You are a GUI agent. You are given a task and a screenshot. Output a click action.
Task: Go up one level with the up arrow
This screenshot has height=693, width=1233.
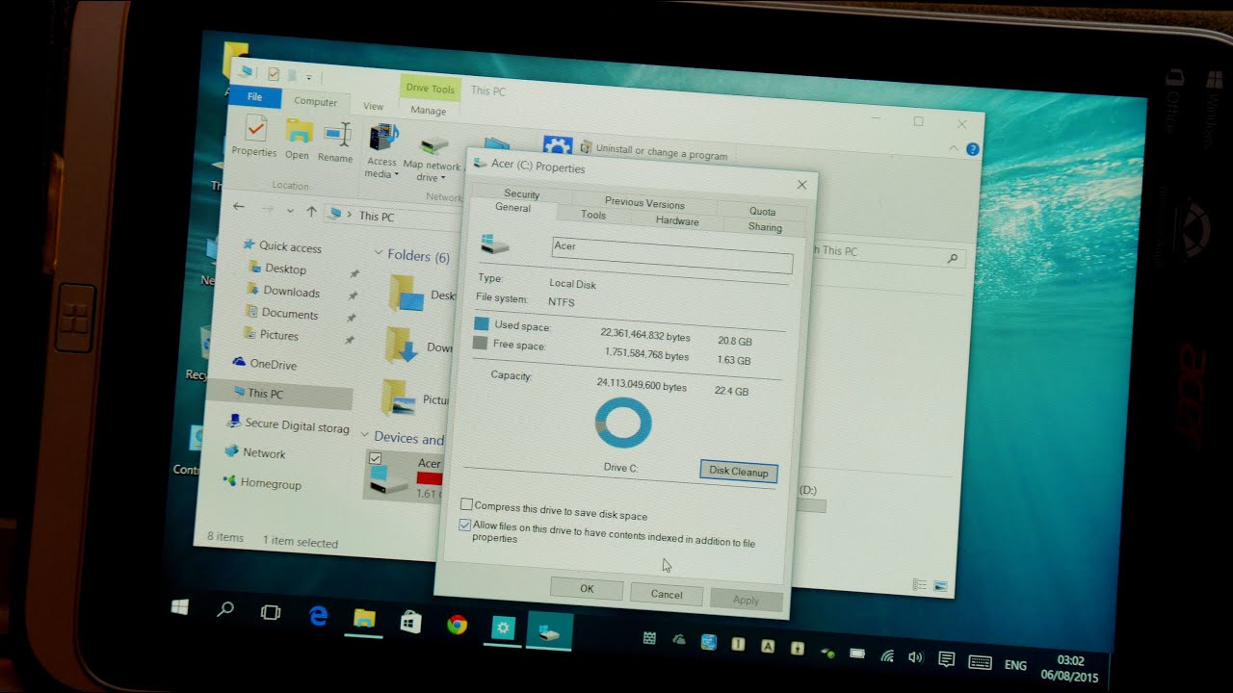click(x=311, y=211)
